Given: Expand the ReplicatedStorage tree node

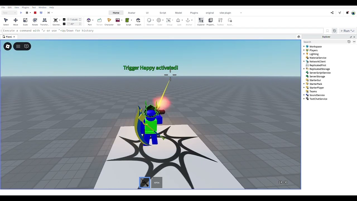Looking at the screenshot, I should pos(304,69).
